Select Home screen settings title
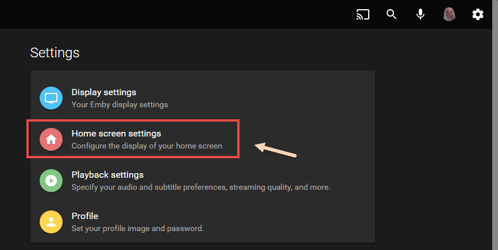Screen dimensions: 498x250 pos(116,134)
